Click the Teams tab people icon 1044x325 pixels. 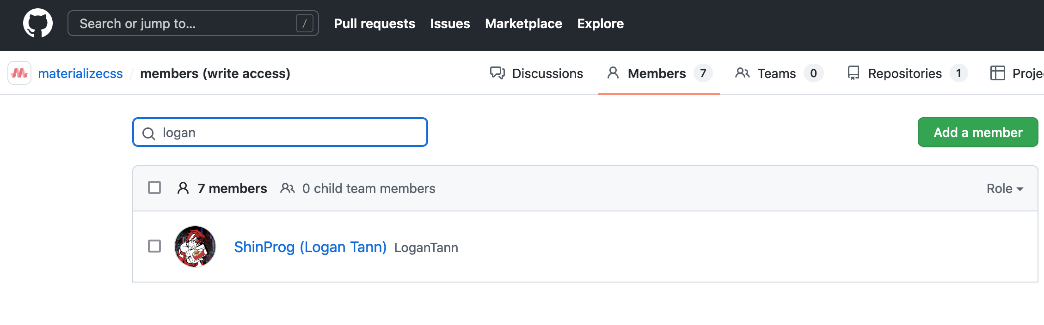[x=742, y=73]
